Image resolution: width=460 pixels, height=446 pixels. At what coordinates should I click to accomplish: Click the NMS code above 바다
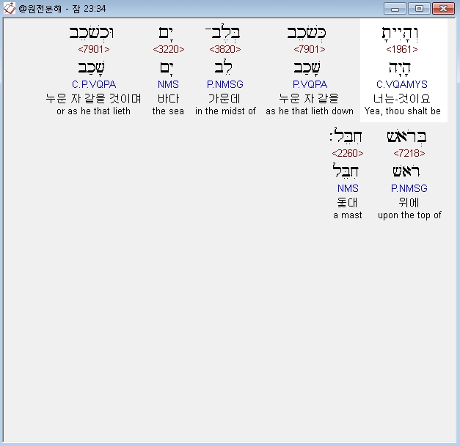pos(168,84)
